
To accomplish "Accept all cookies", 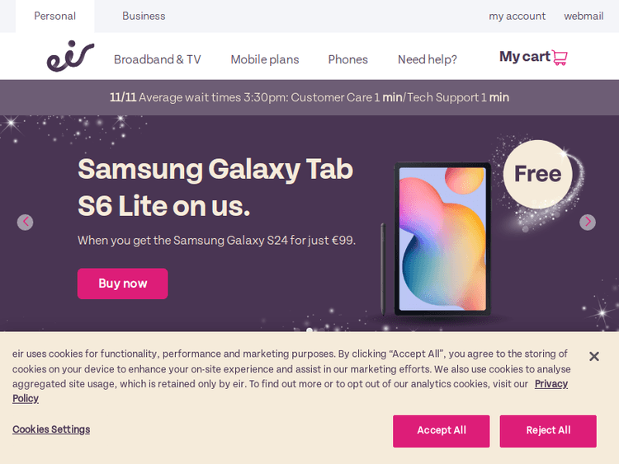I will pyautogui.click(x=441, y=430).
